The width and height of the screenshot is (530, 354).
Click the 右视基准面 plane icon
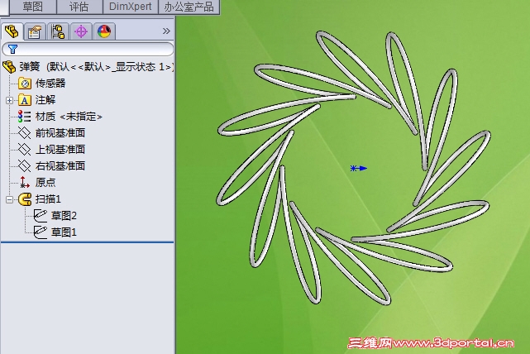[24, 165]
